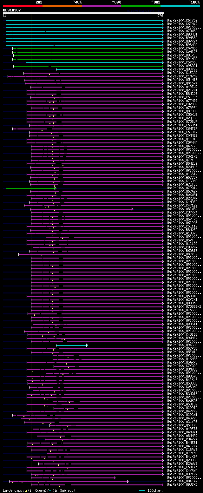Open hit UniRef100_C6T769
This screenshot has width=203, height=493.
click(x=182, y=20)
